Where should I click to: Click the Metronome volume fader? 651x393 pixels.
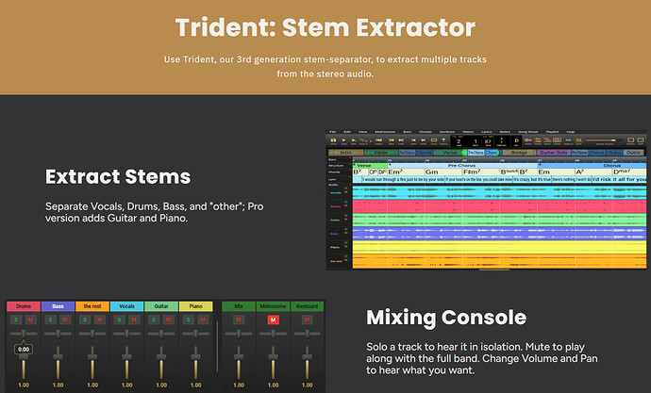point(274,357)
